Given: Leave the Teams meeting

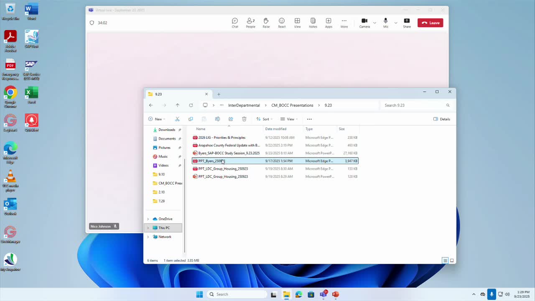Looking at the screenshot, I should tap(430, 23).
